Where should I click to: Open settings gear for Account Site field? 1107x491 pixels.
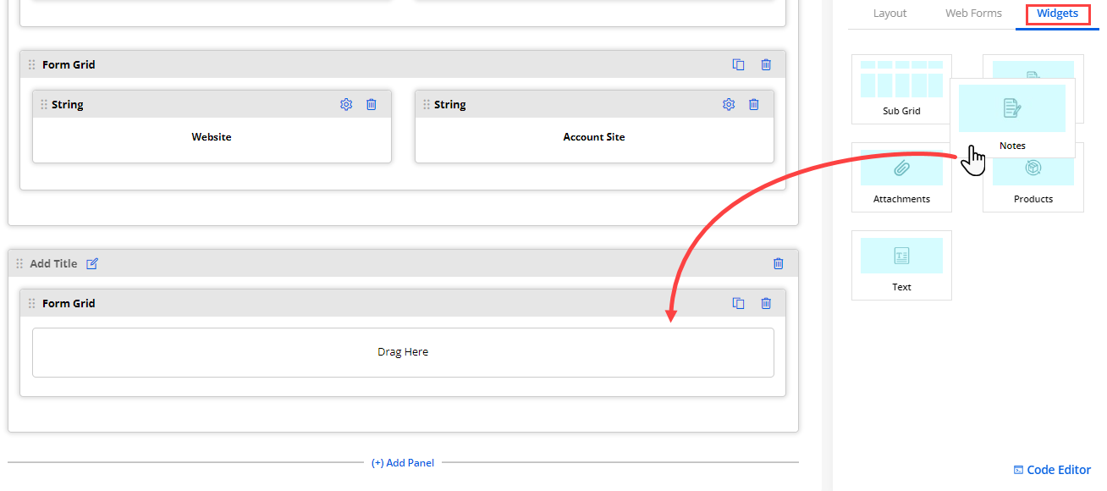(x=728, y=104)
